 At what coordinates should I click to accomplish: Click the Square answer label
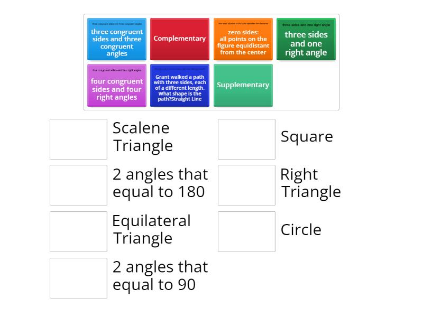point(307,136)
